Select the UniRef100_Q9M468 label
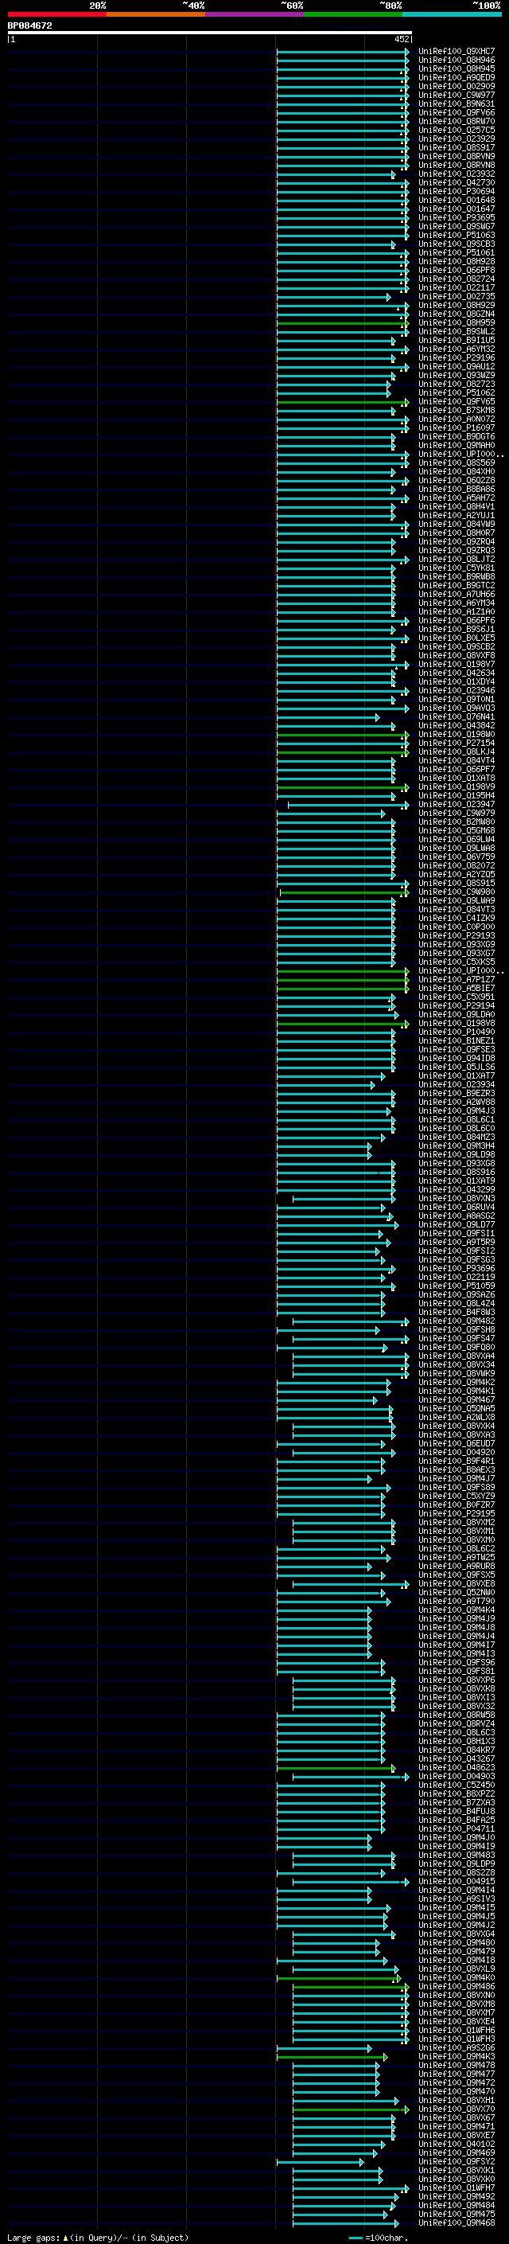 point(456,2223)
